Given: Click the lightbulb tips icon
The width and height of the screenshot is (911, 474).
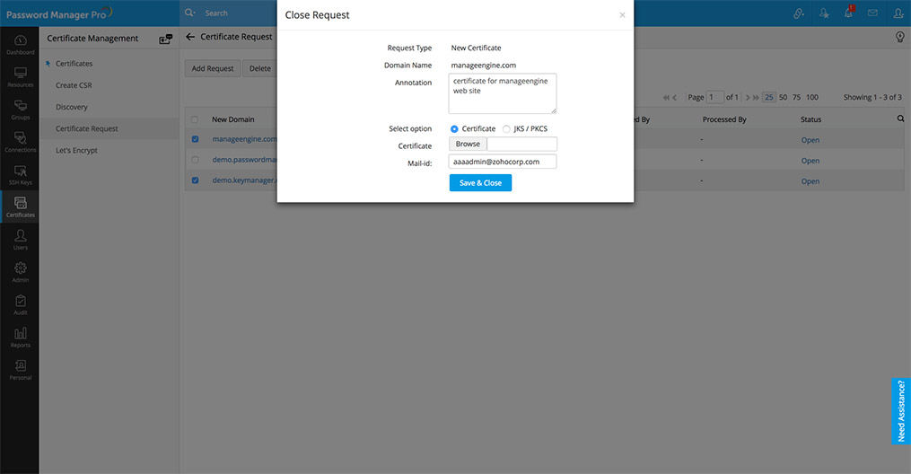Looking at the screenshot, I should point(900,37).
